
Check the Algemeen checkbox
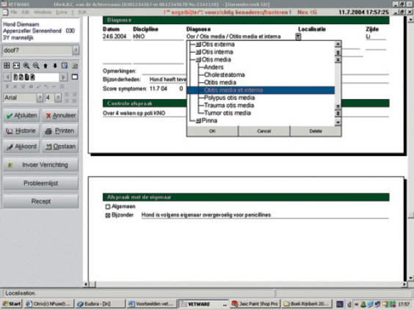108,207
